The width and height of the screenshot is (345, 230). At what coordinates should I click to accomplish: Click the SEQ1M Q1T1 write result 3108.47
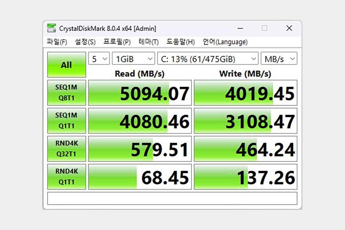coord(246,120)
